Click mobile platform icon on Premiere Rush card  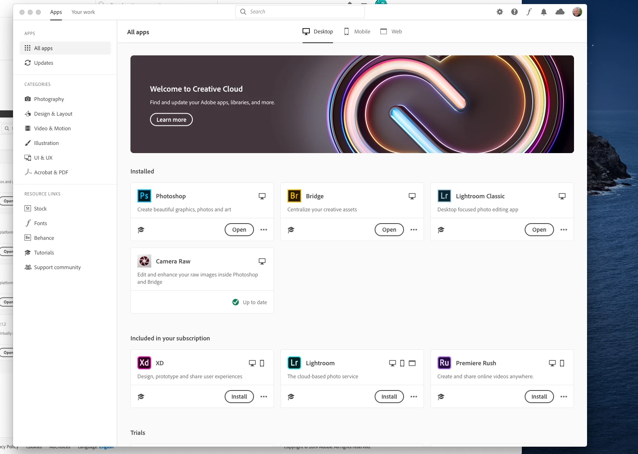(x=562, y=363)
